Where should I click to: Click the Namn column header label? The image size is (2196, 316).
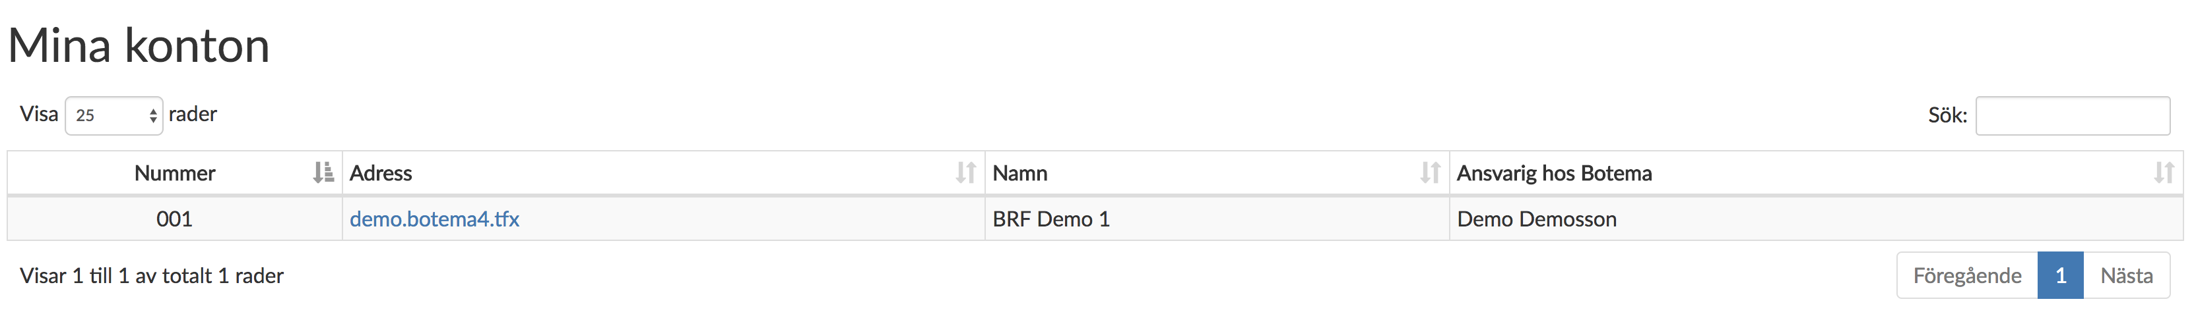pos(1019,173)
